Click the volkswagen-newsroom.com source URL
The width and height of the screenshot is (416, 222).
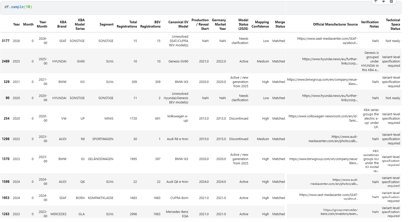pos(323,118)
